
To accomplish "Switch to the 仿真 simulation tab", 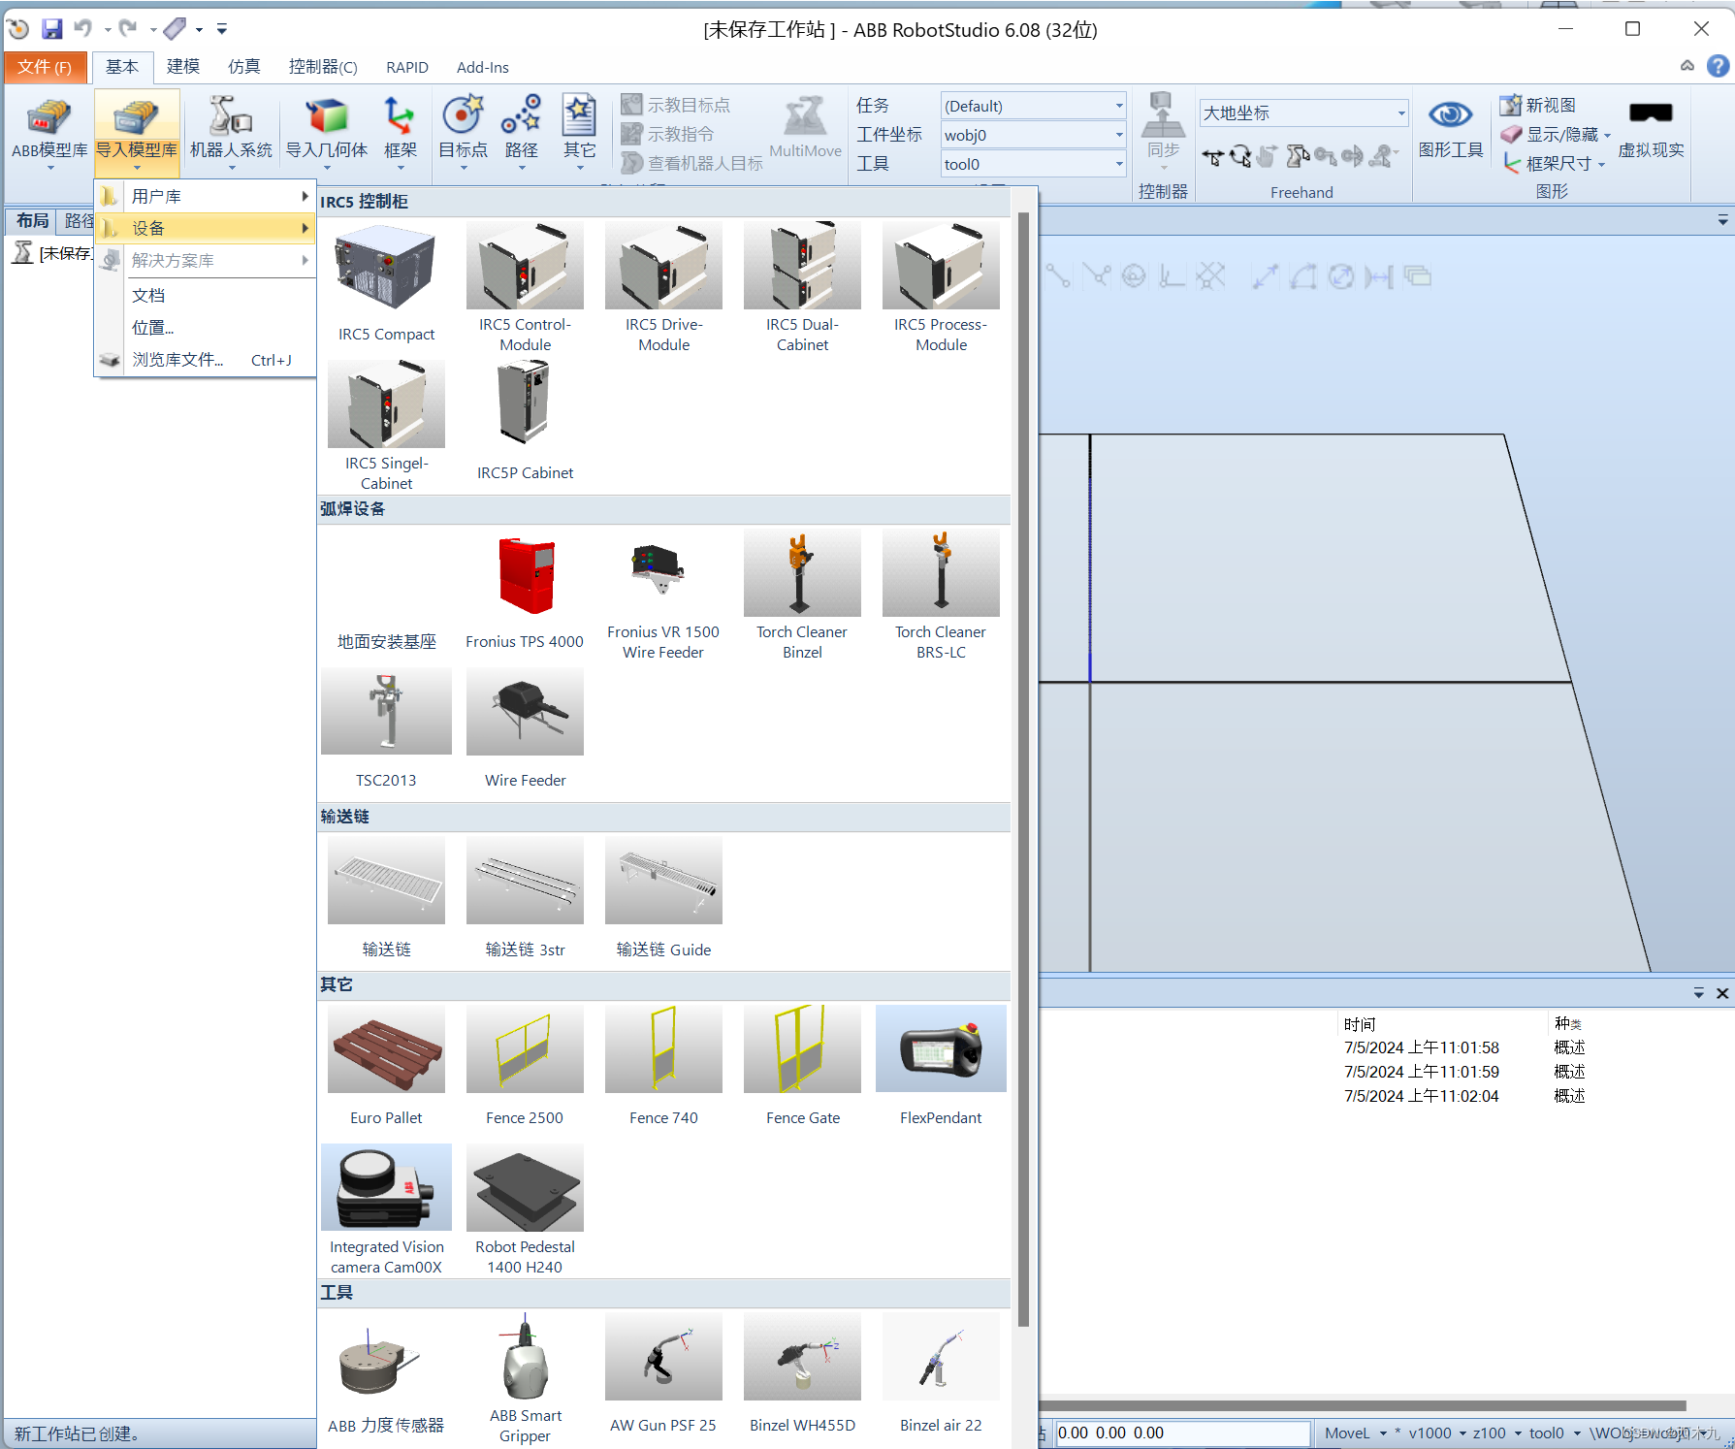I will [243, 67].
